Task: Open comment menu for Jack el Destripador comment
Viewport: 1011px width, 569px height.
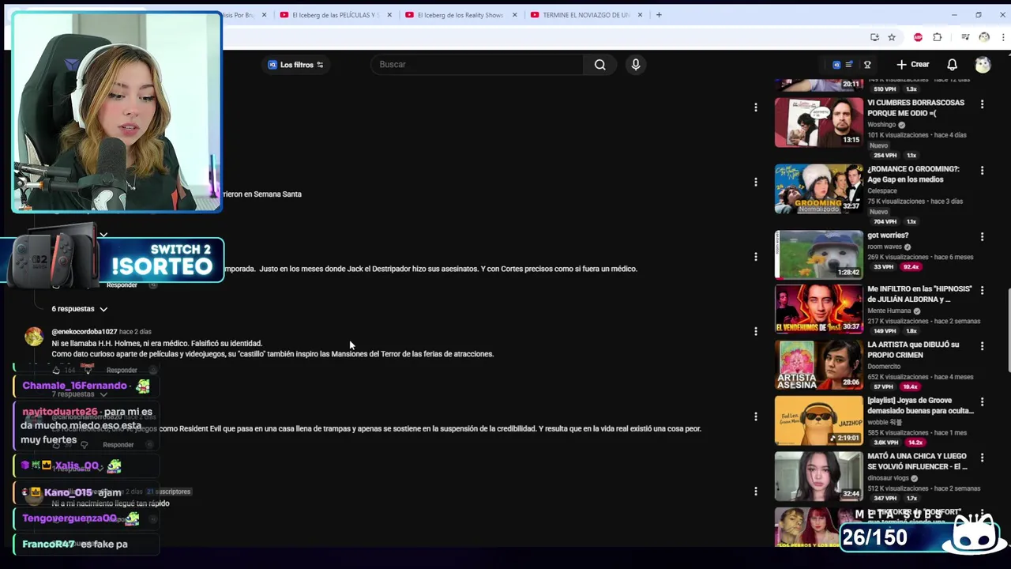Action: pos(756,257)
